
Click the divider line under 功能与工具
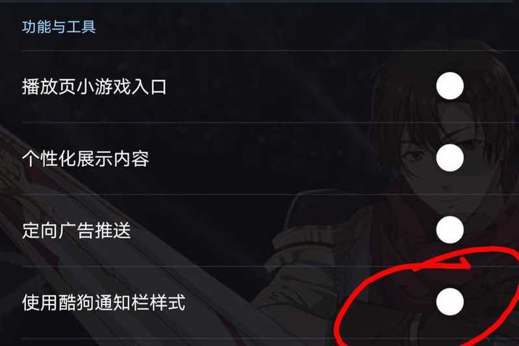pos(270,51)
